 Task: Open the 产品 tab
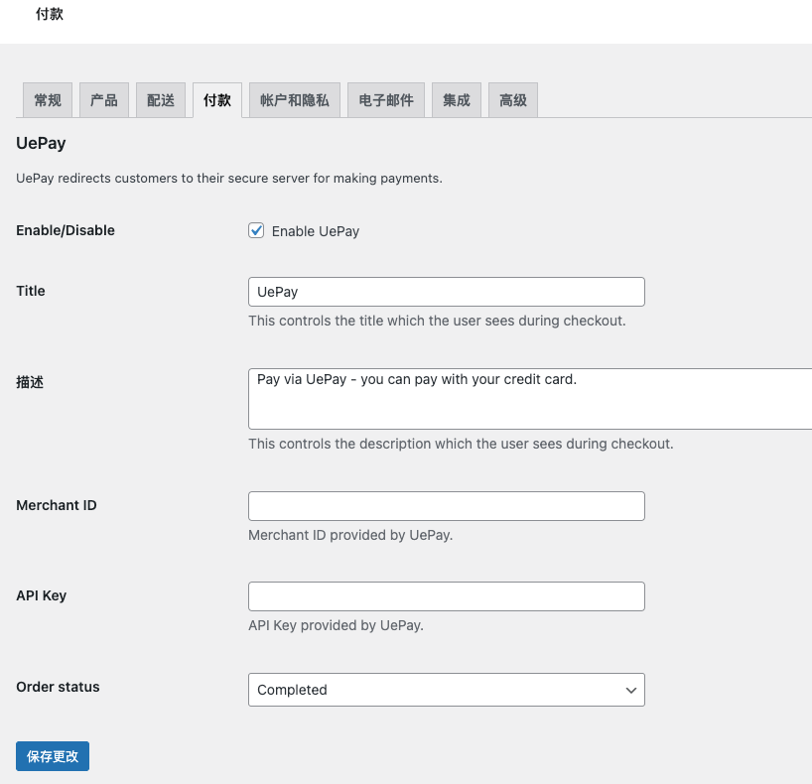(x=104, y=100)
